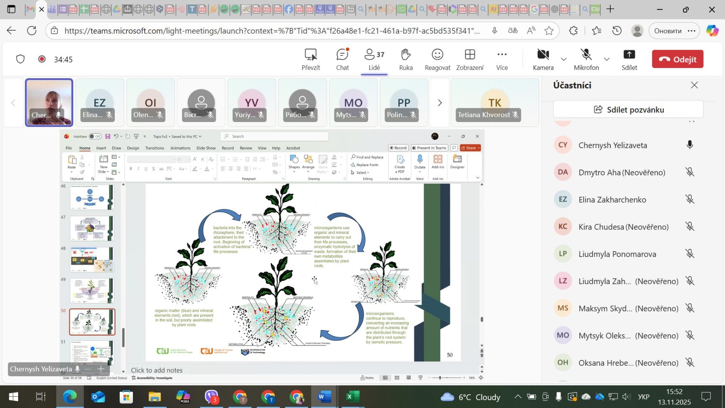Open Reagovat emoji reactions
Image resolution: width=725 pixels, height=408 pixels.
pos(437,59)
